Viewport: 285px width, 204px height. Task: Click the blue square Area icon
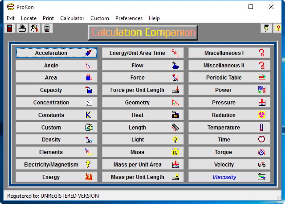(x=89, y=77)
